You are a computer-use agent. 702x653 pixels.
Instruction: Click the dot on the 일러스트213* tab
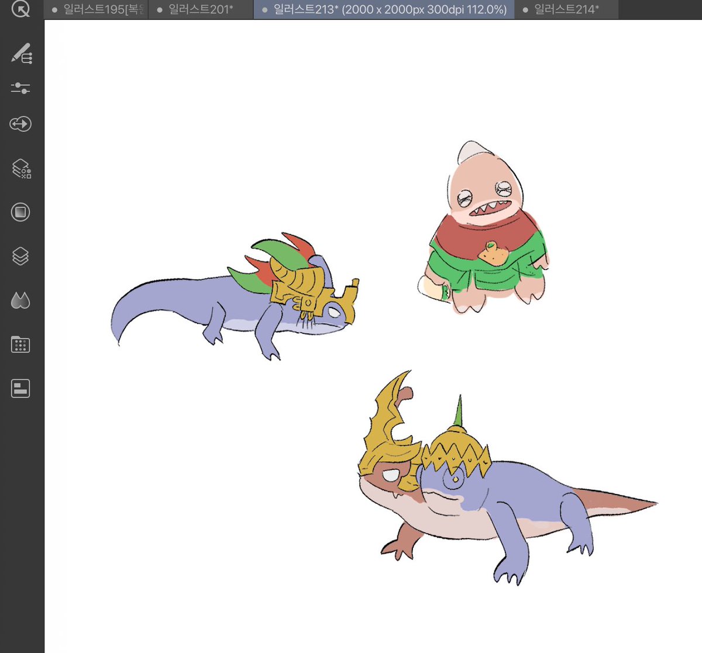click(x=265, y=10)
